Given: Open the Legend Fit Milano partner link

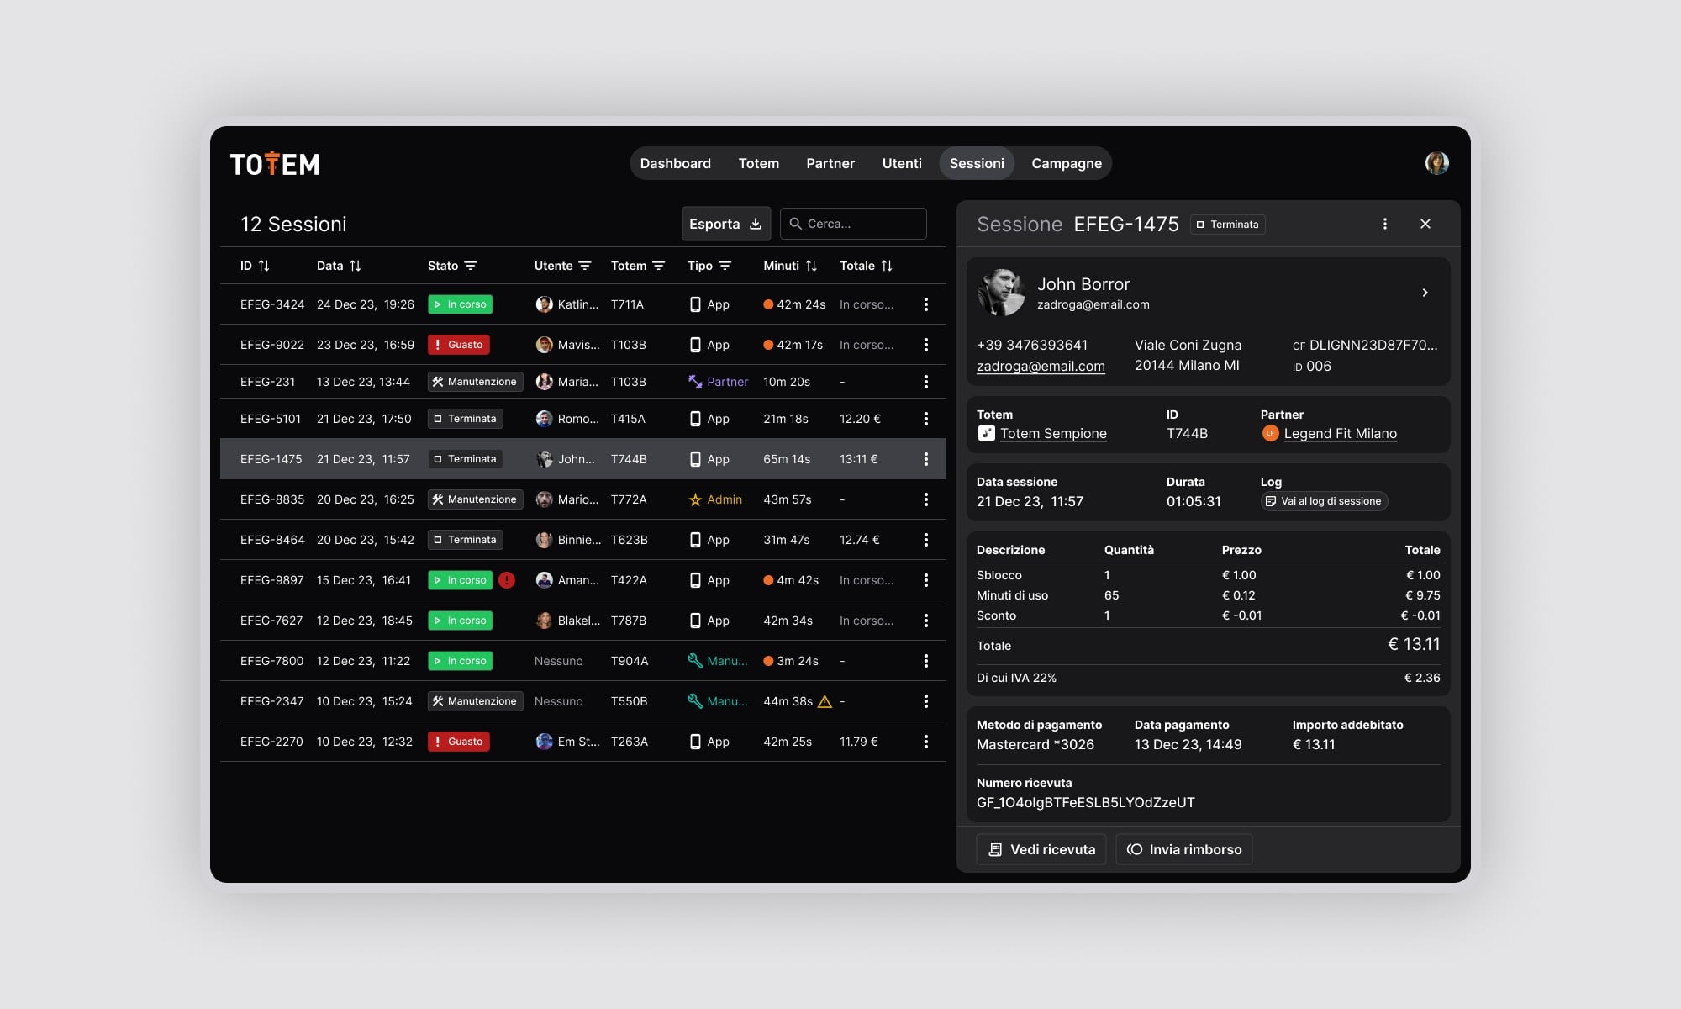Looking at the screenshot, I should 1340,434.
